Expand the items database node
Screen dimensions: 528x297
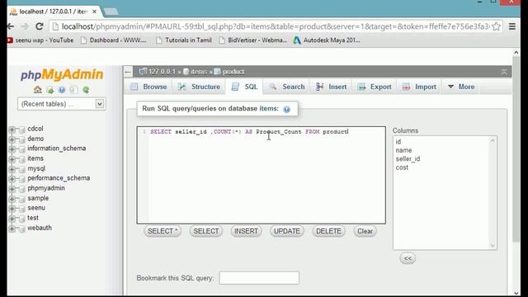[12, 159]
